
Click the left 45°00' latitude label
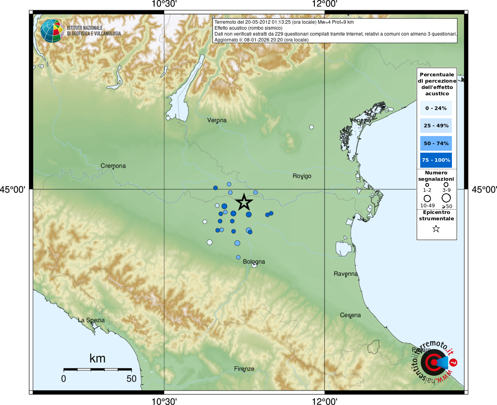[x=13, y=189]
